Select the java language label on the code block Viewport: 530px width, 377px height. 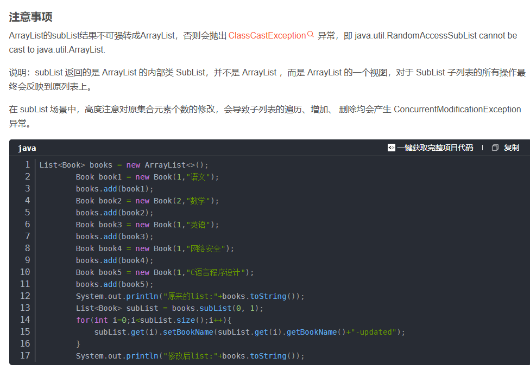pyautogui.click(x=27, y=148)
